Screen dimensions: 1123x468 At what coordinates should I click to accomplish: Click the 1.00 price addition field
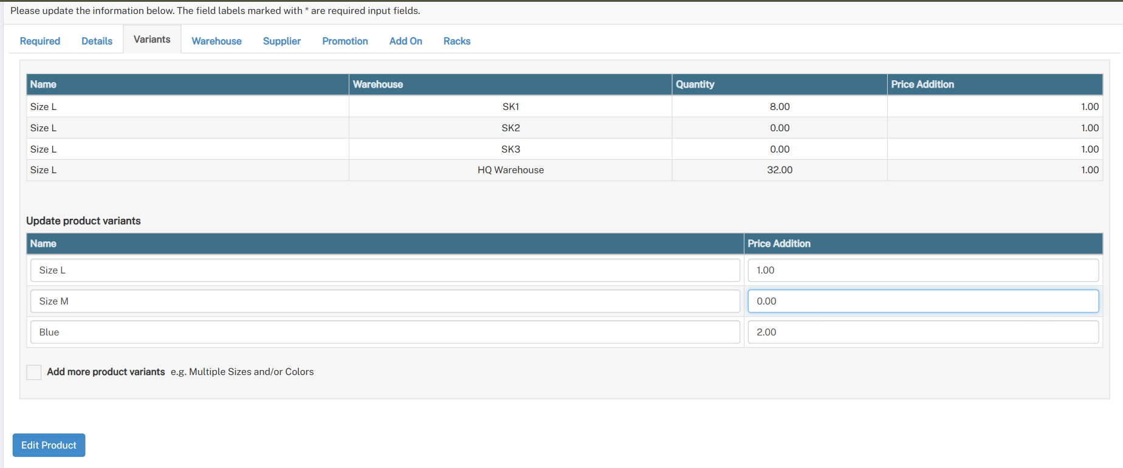point(922,270)
